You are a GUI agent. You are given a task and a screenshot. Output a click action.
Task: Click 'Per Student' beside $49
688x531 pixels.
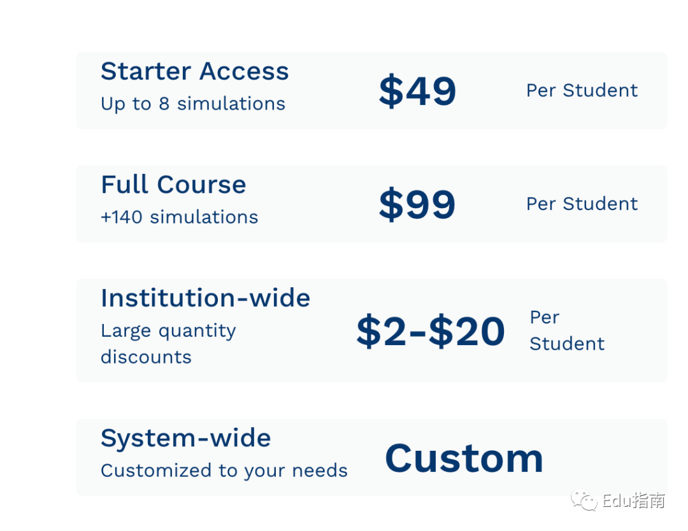click(582, 90)
